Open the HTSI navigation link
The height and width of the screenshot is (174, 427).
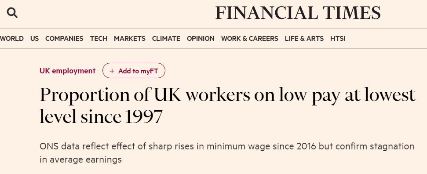point(338,39)
